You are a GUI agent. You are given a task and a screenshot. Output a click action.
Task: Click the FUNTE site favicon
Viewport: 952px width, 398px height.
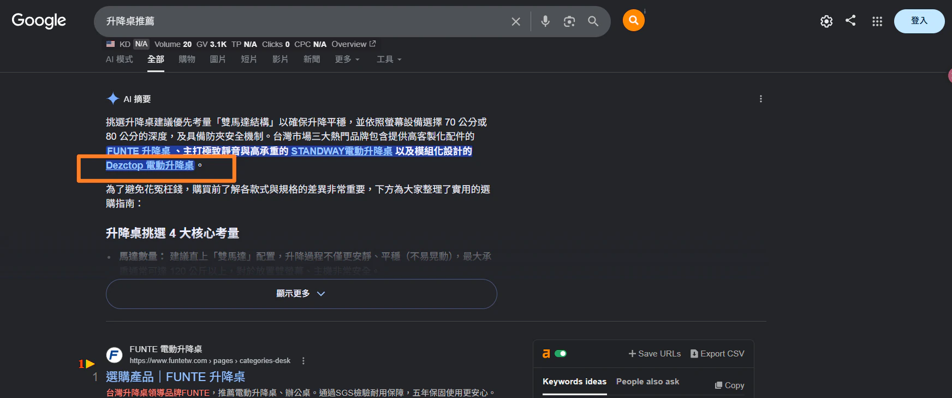pyautogui.click(x=114, y=355)
